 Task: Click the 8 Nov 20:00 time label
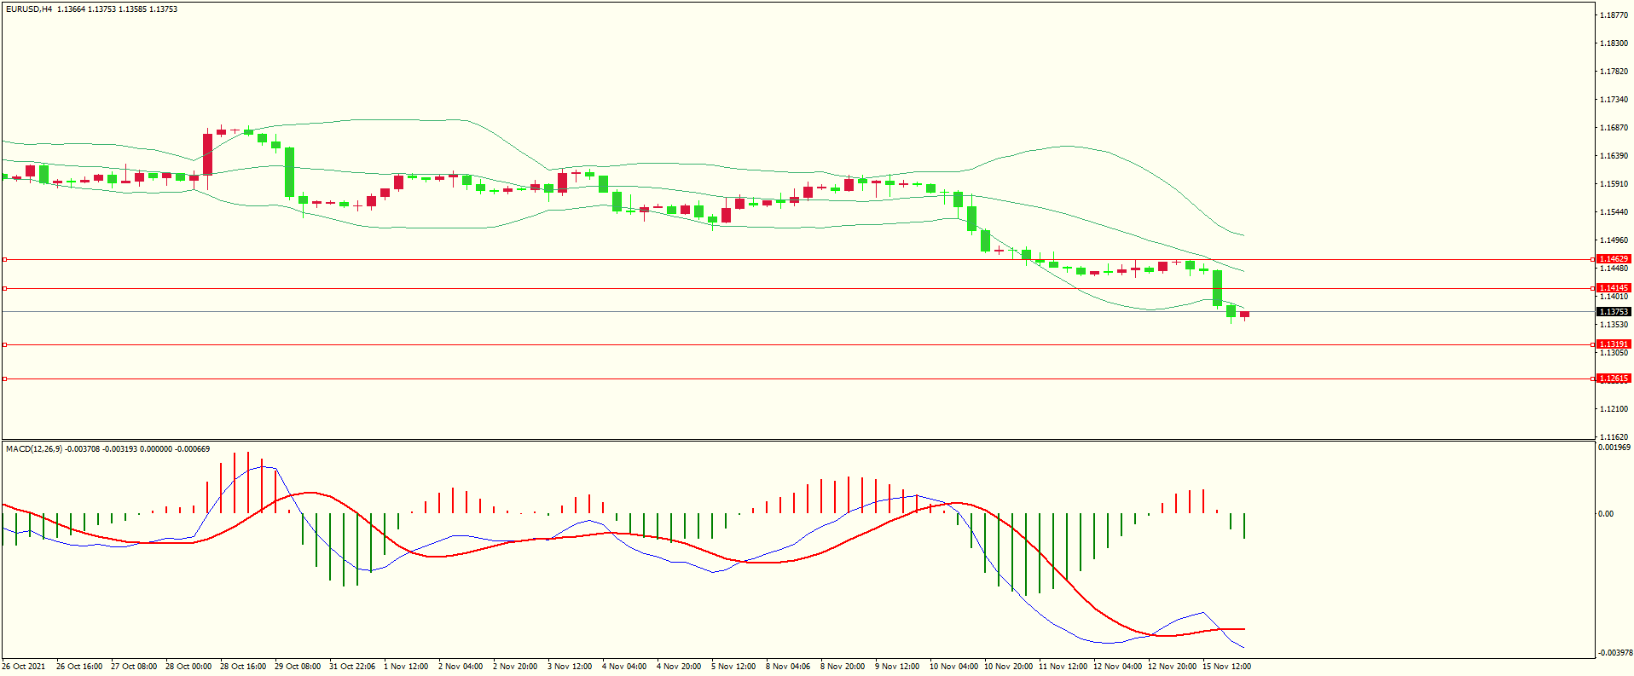[843, 667]
